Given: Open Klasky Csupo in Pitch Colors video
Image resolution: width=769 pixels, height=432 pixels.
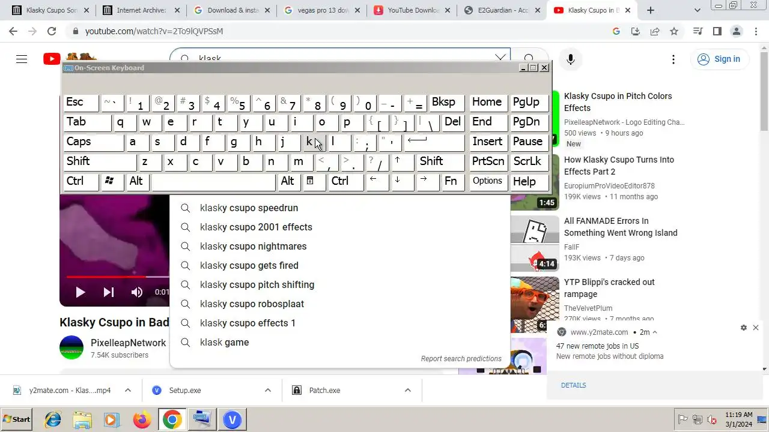Looking at the screenshot, I should [x=618, y=102].
